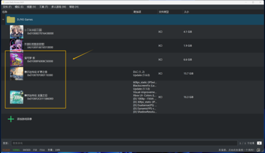
Task: Toggle the NORMAL GPU accuracy button
Action: (16, 150)
